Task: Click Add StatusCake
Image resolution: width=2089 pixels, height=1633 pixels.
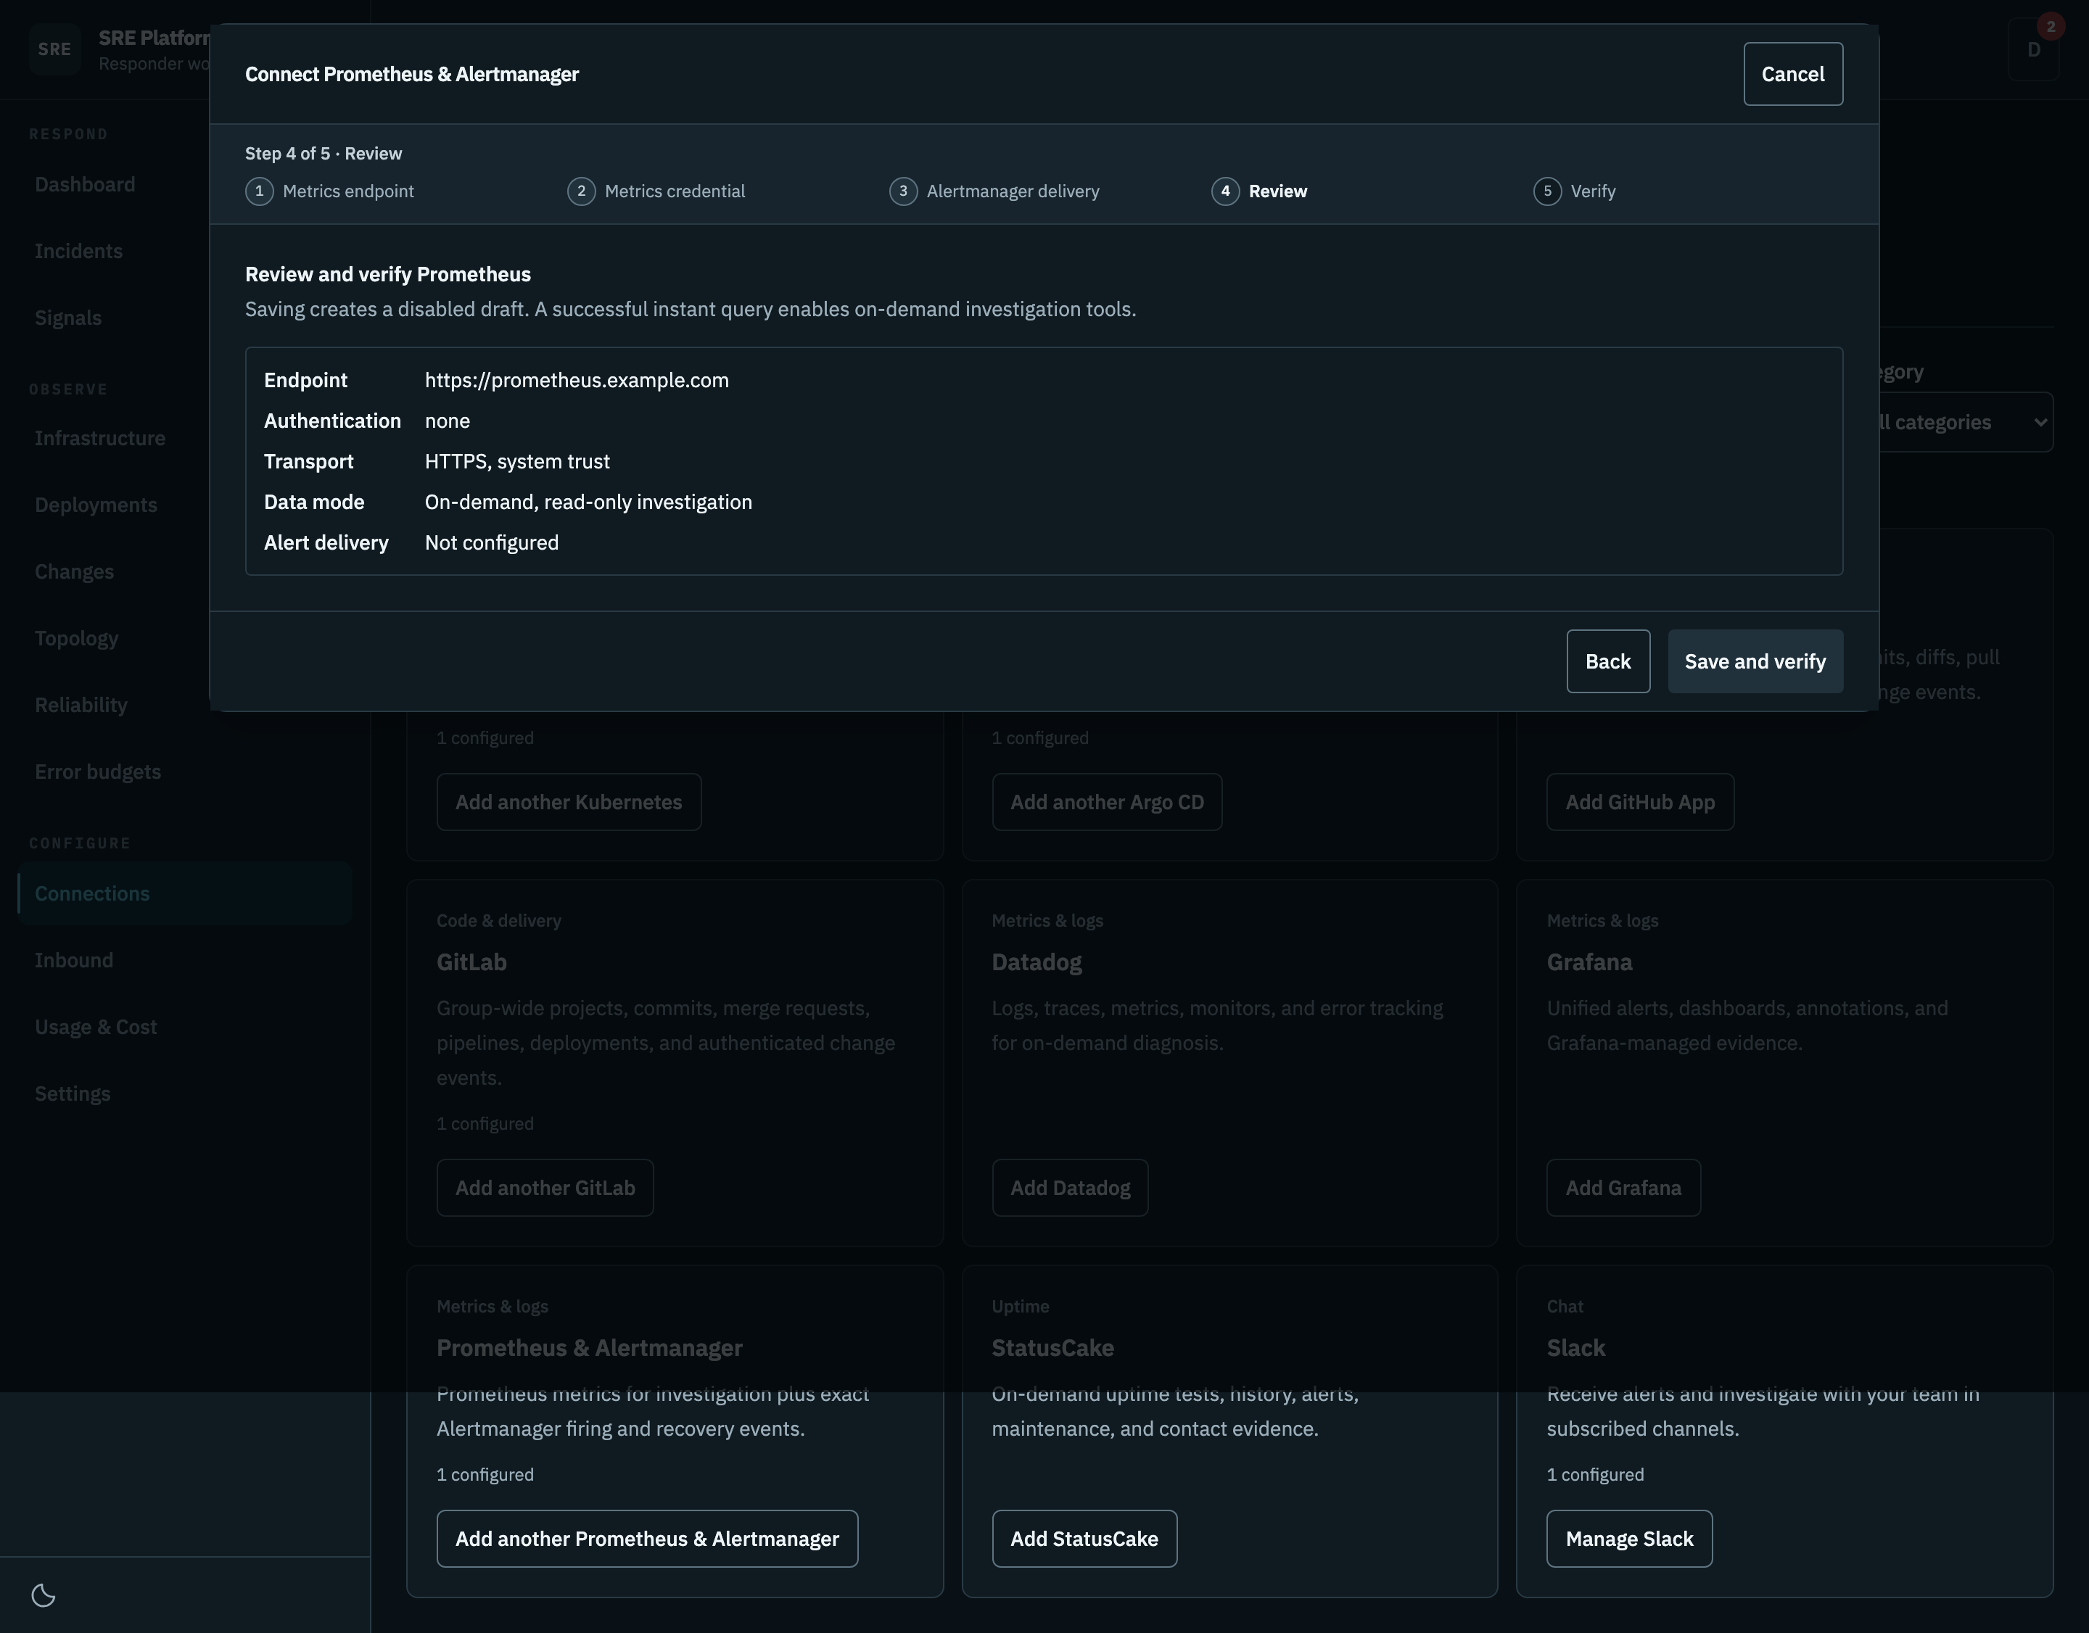Action: 1084,1538
